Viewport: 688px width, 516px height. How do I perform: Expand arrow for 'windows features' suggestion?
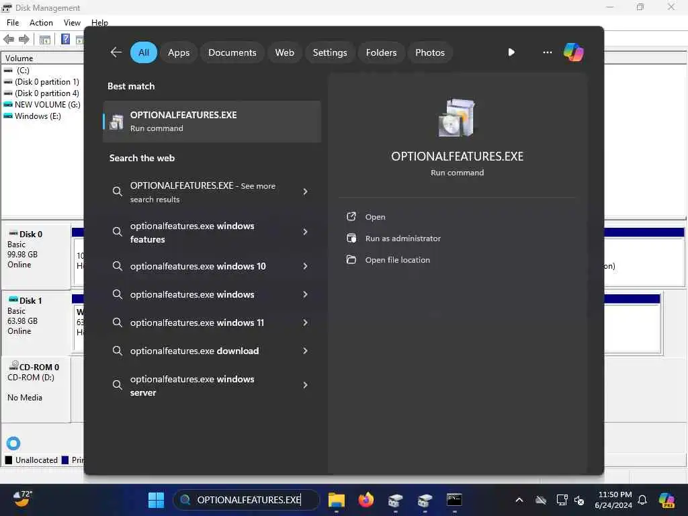point(306,232)
